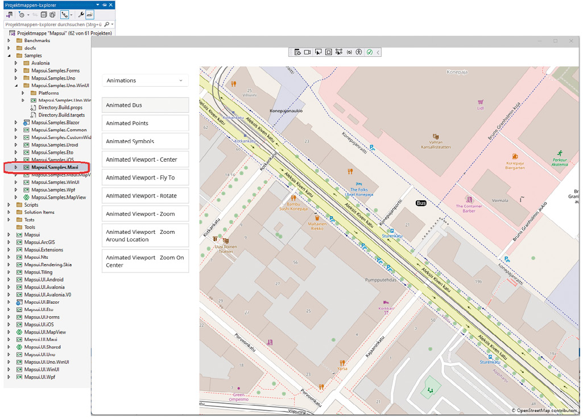Click the green diamond icon beside Mapsui.Samples.MapView

click(x=26, y=198)
